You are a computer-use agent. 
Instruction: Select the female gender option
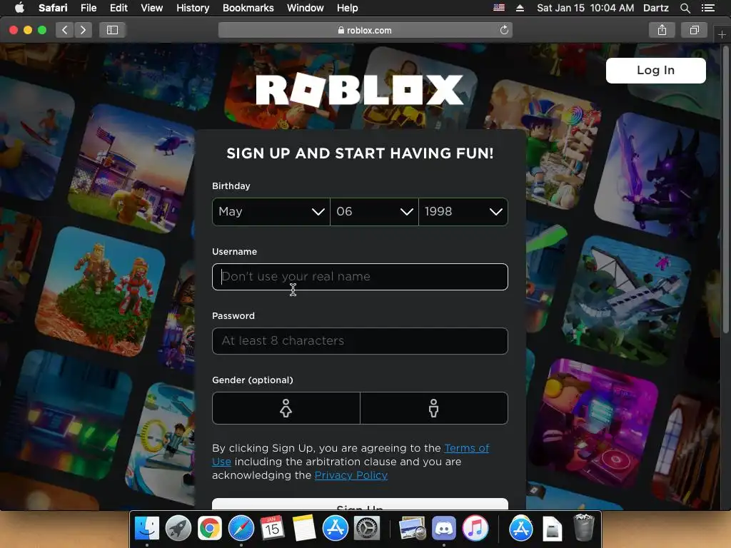[286, 408]
